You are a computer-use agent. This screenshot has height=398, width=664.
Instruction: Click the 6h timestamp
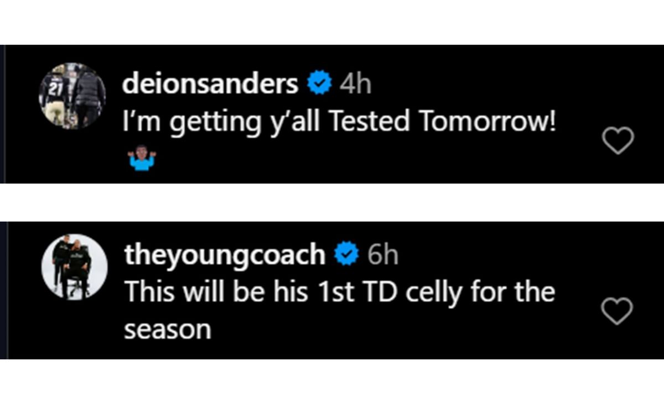(382, 255)
